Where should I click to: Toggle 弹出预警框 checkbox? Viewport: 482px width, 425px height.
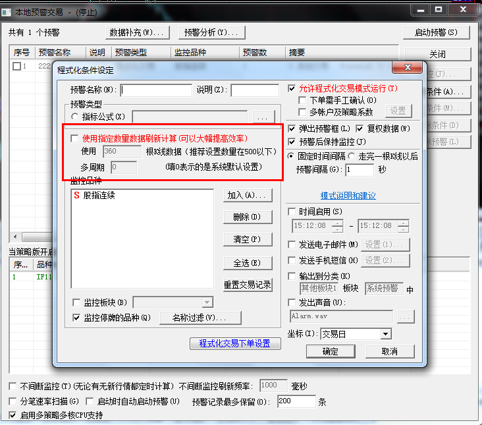292,128
